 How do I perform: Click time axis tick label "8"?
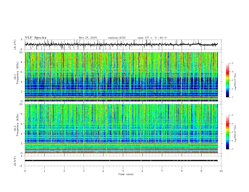tap(182, 171)
